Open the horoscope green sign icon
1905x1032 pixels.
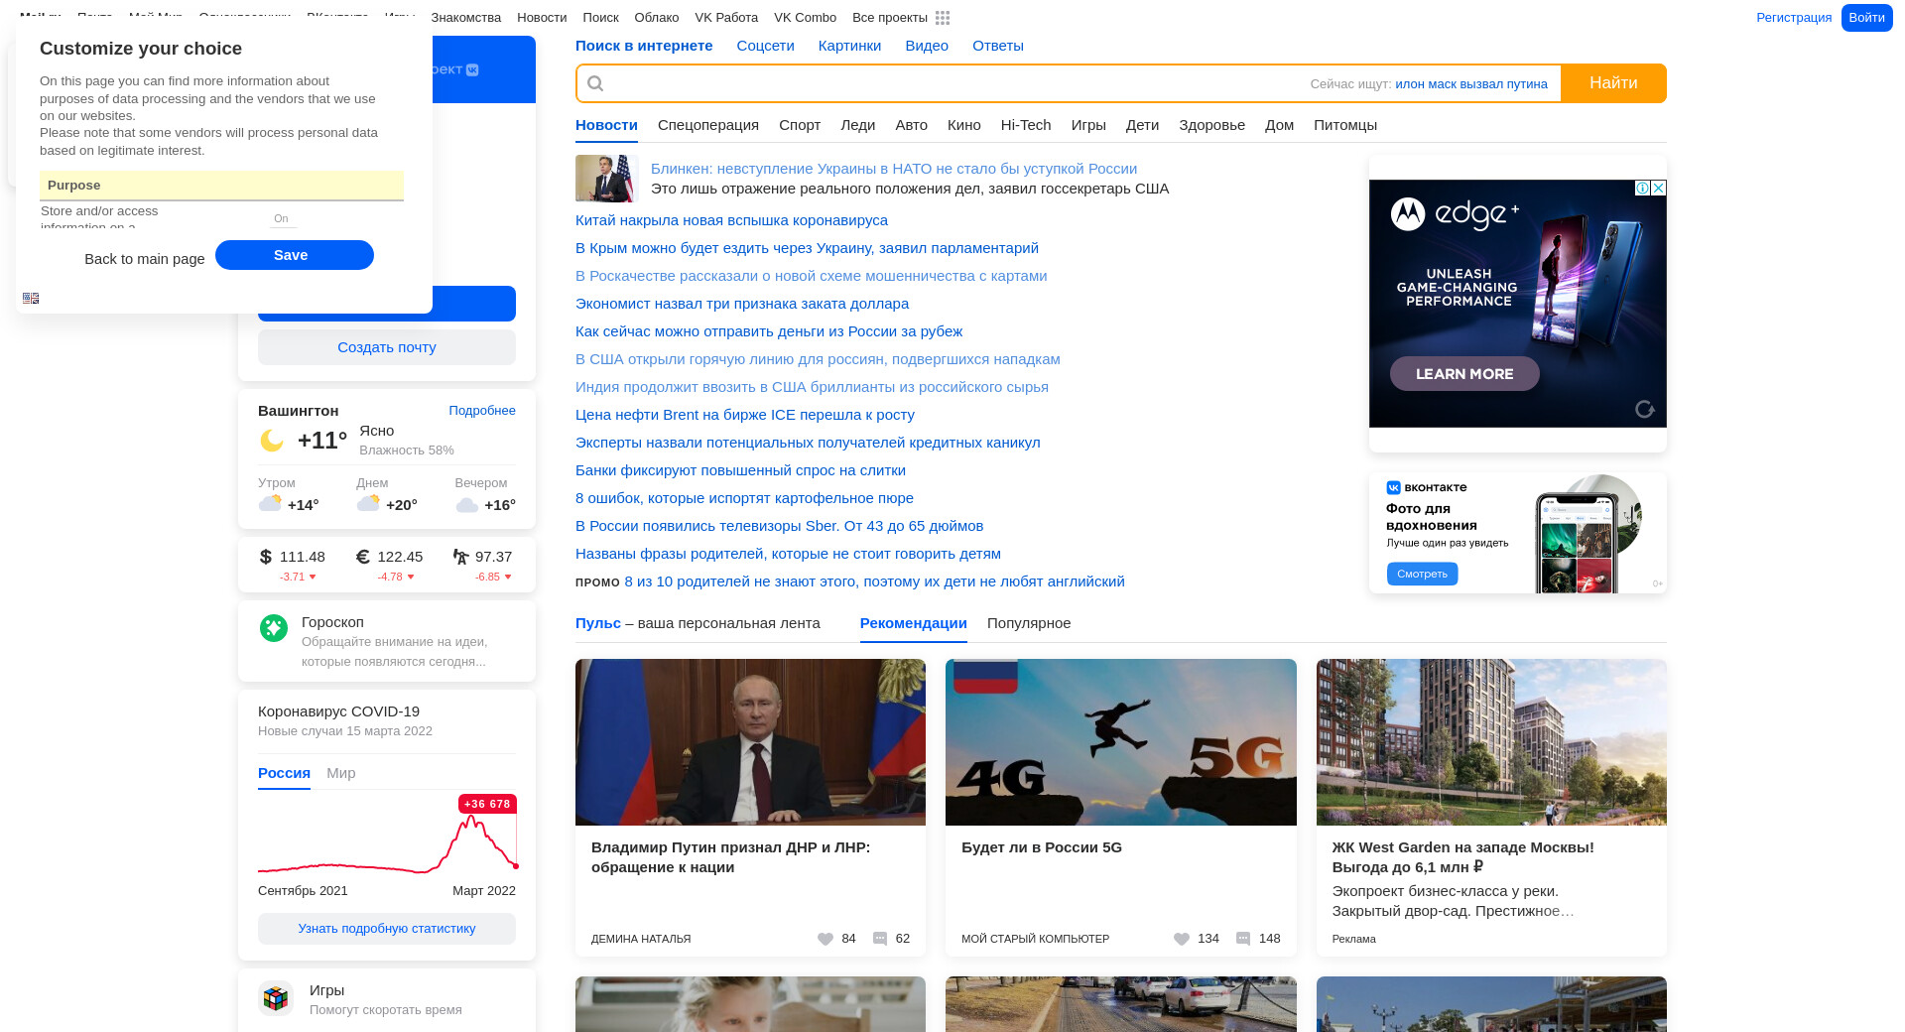(274, 628)
